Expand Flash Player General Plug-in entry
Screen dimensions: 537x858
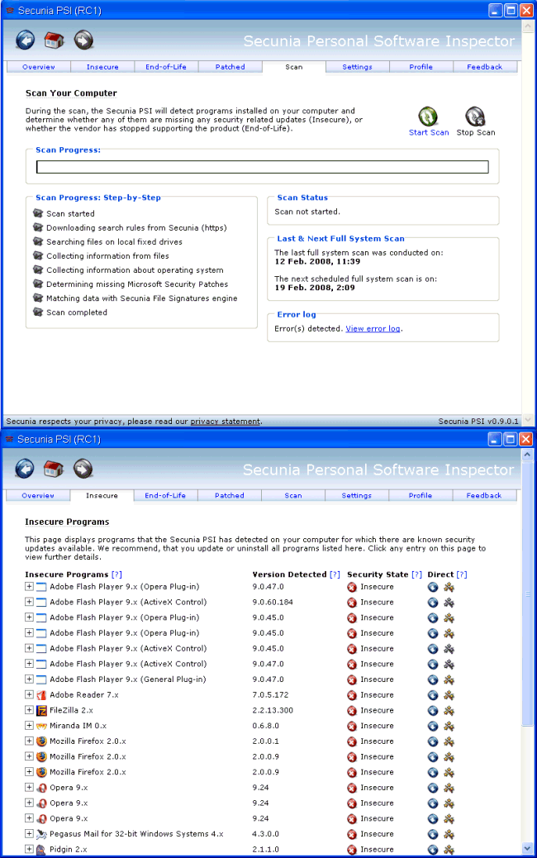coord(29,679)
